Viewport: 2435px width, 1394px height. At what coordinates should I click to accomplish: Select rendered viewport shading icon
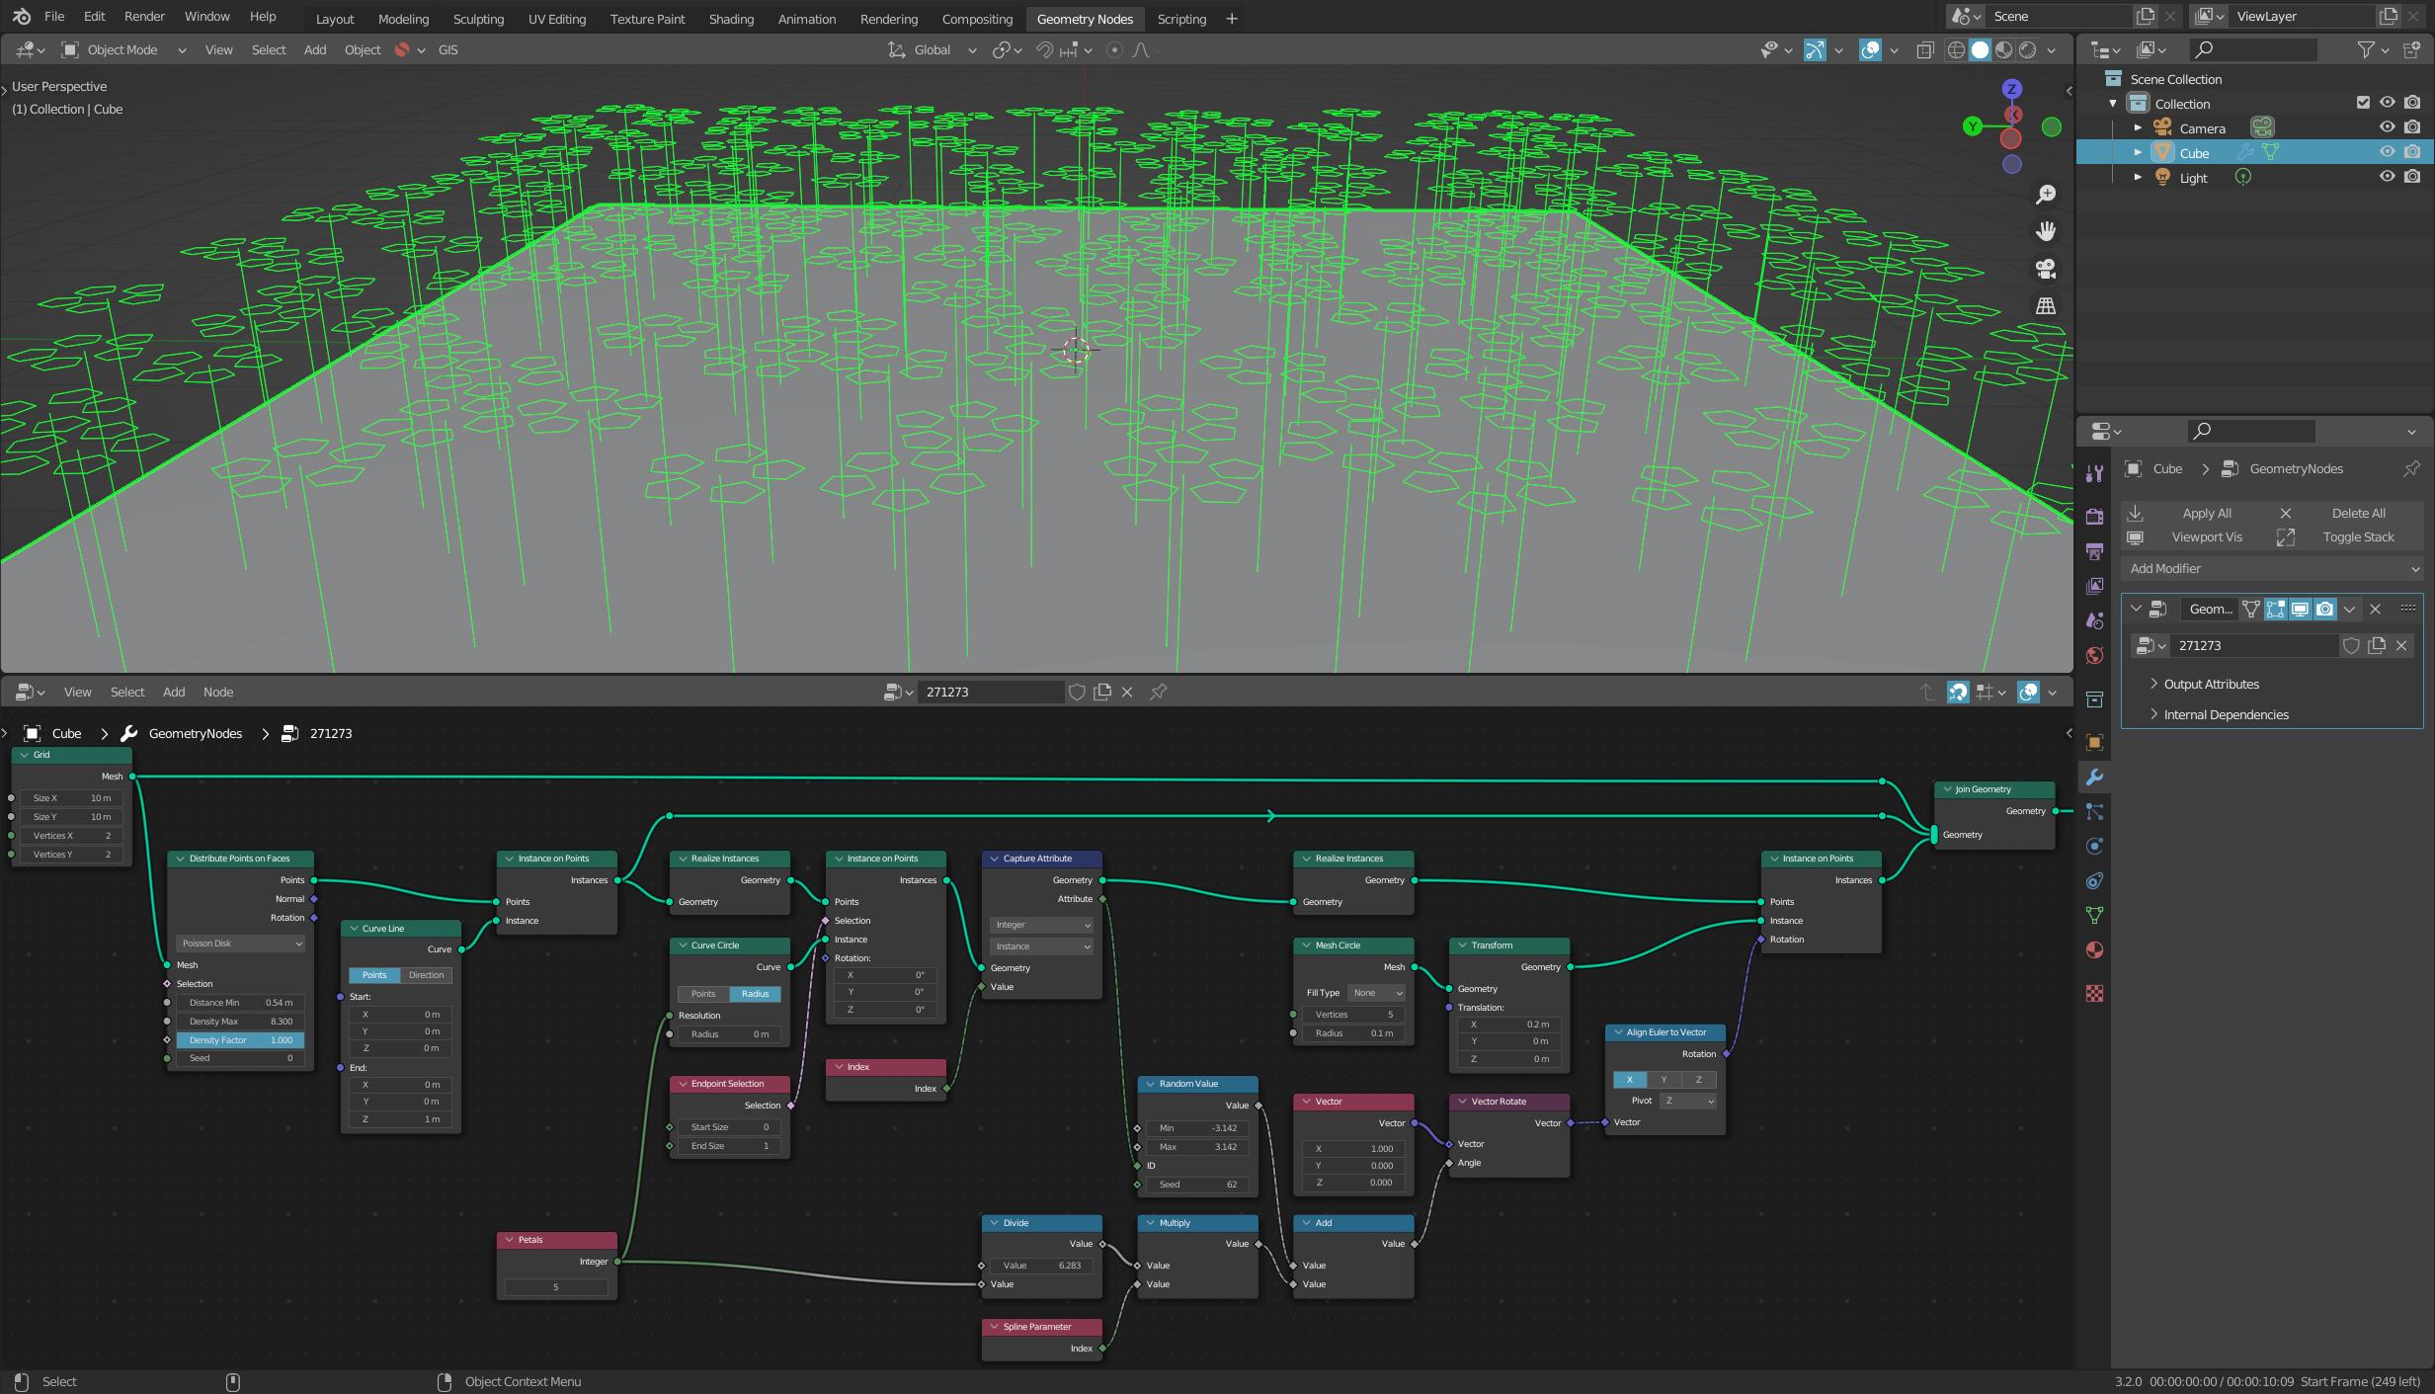pyautogui.click(x=2028, y=49)
